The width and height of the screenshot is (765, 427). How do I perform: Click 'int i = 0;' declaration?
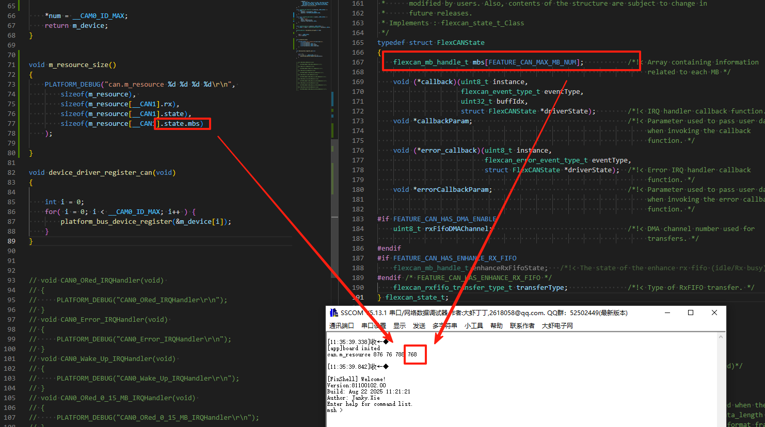click(65, 202)
